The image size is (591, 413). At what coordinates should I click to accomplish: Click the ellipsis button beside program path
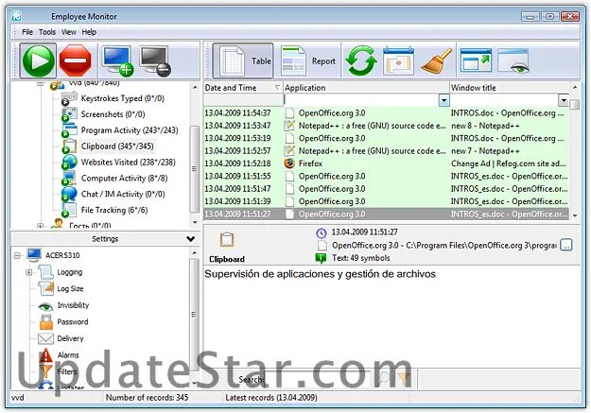point(565,245)
